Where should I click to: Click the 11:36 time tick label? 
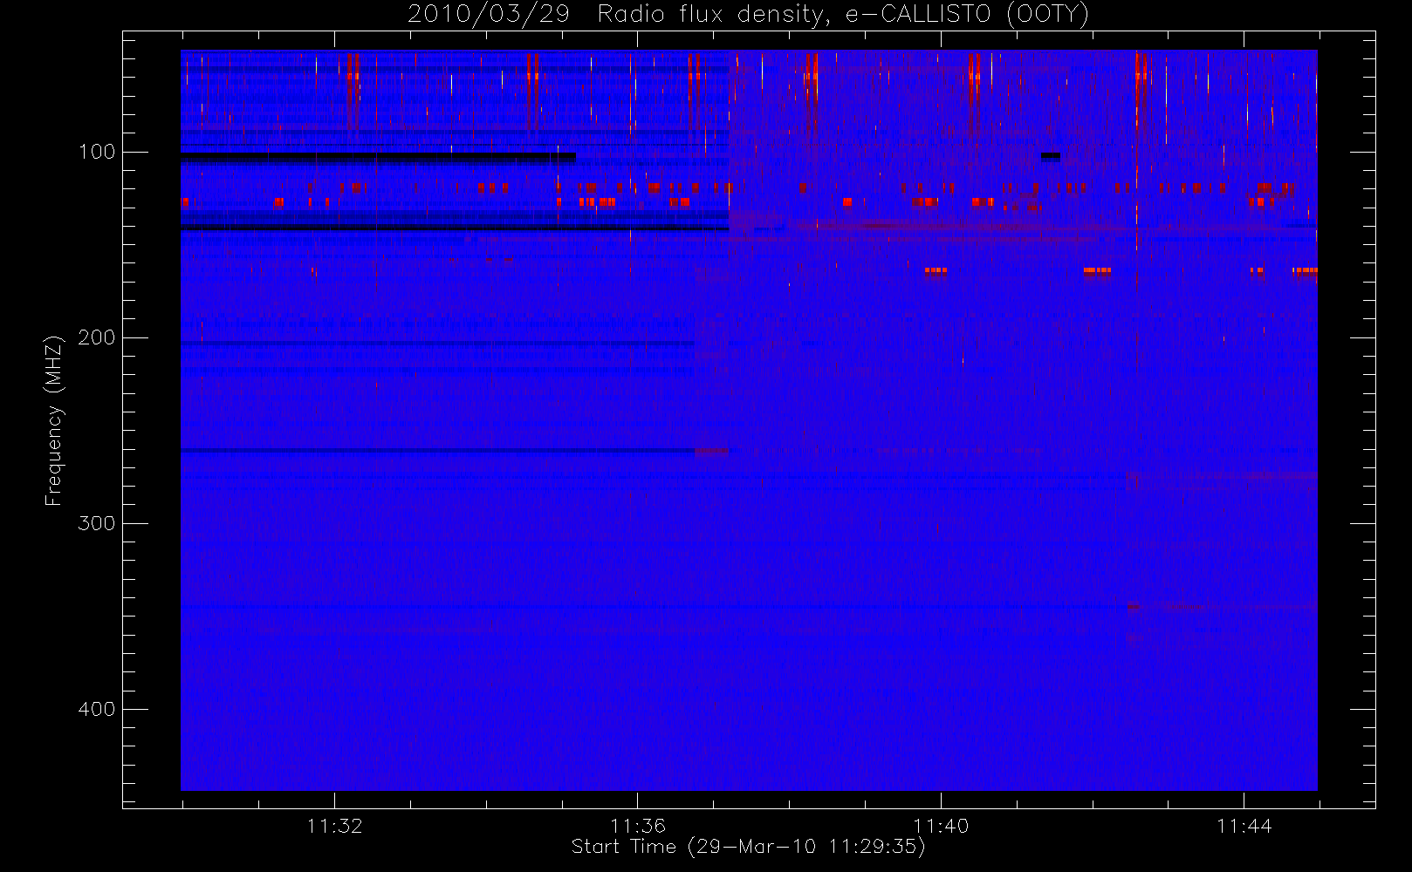(x=637, y=826)
